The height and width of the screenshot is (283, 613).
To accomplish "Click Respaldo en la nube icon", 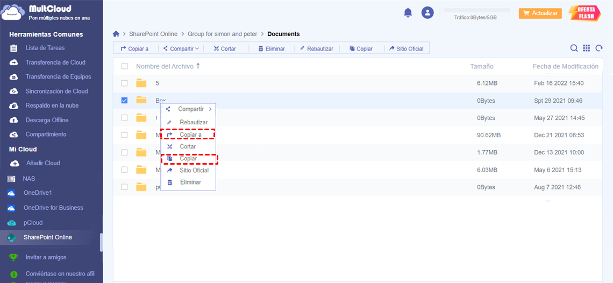I will 13,106.
